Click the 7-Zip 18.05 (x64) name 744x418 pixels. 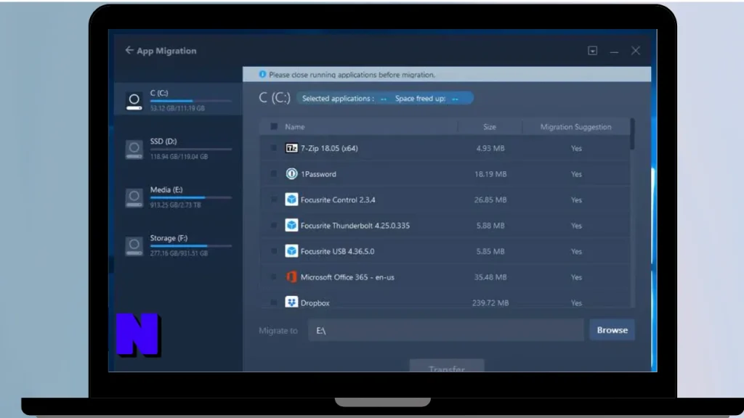(x=329, y=148)
